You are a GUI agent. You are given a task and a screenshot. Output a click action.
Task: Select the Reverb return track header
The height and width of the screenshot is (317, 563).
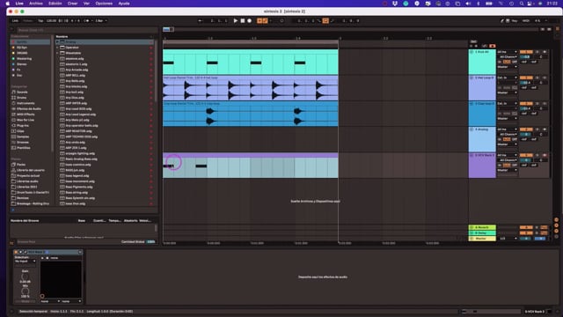482,227
